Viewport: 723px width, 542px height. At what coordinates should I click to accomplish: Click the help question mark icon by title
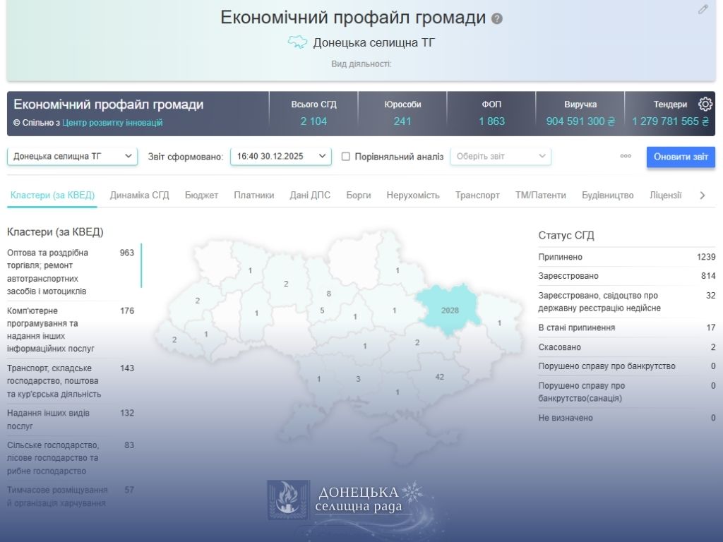(497, 19)
